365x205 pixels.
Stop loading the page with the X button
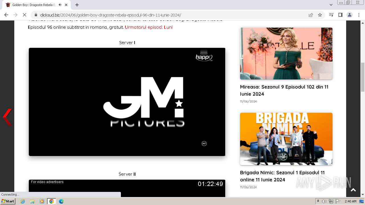click(25, 15)
